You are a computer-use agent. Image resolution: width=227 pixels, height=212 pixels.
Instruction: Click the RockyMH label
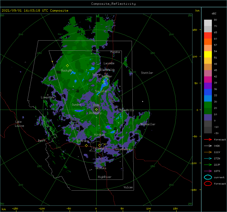pyautogui.click(x=67, y=71)
